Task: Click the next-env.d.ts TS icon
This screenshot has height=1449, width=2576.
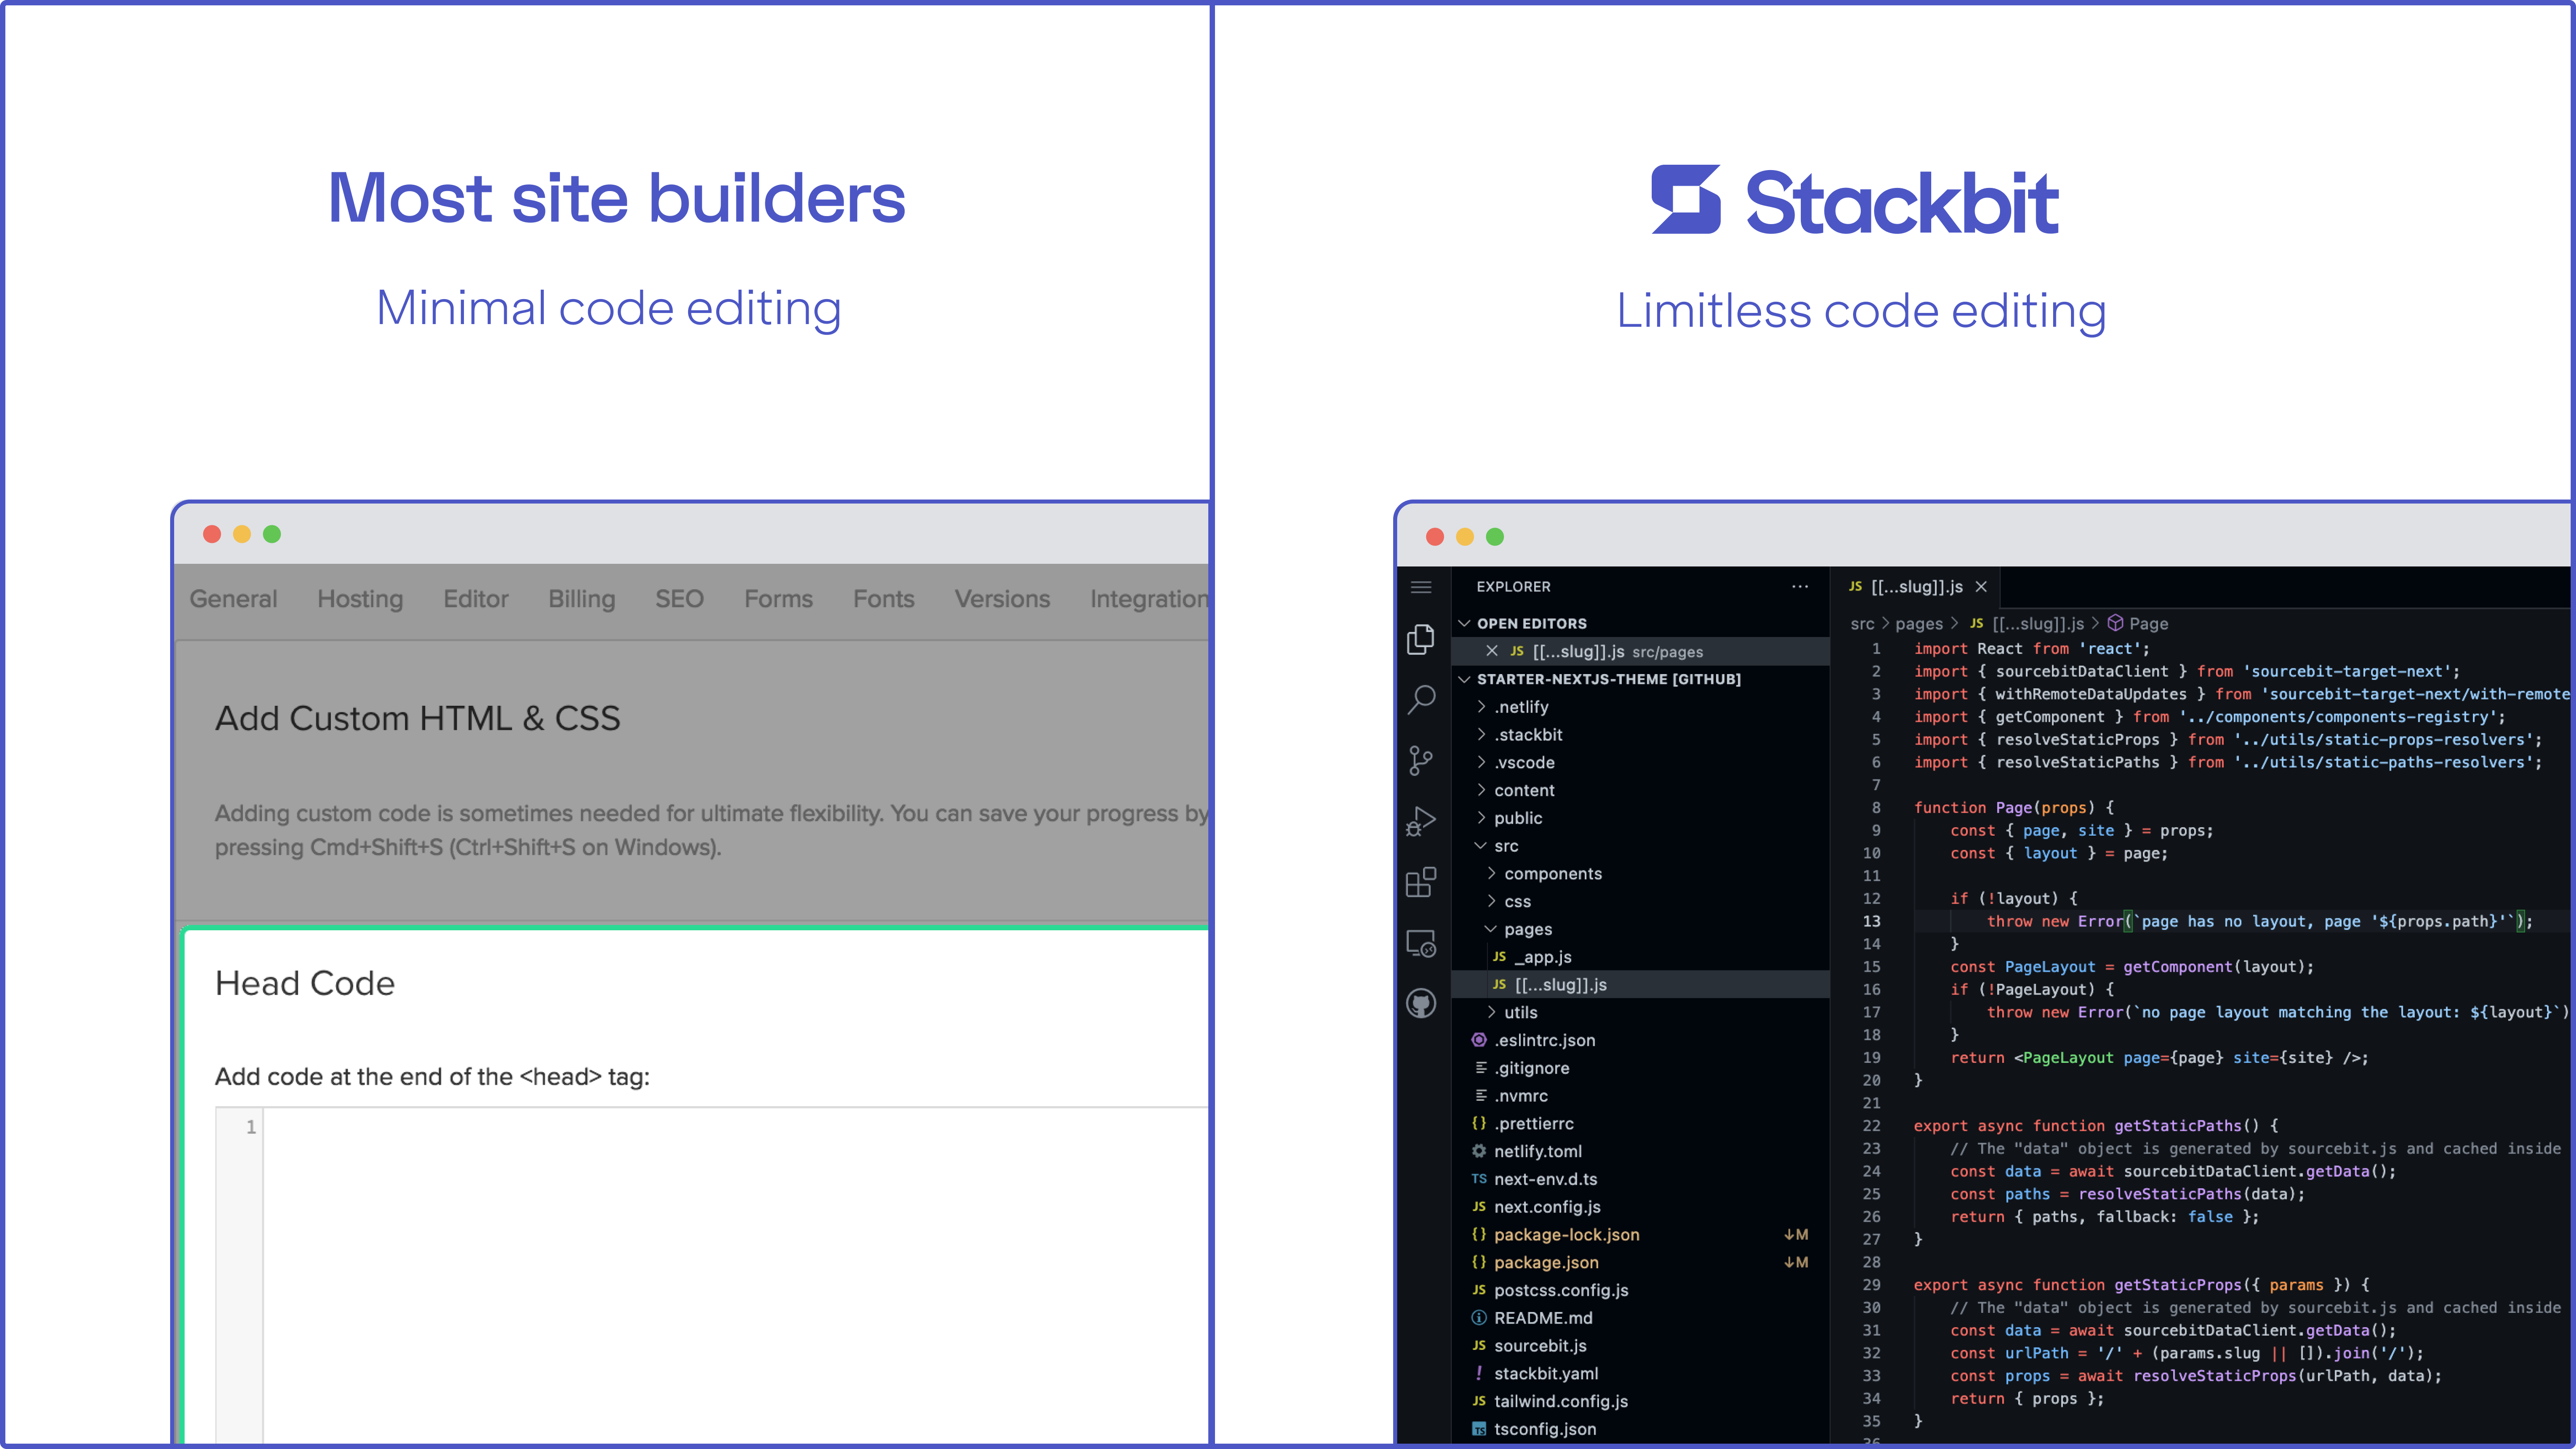Action: [x=1479, y=1179]
